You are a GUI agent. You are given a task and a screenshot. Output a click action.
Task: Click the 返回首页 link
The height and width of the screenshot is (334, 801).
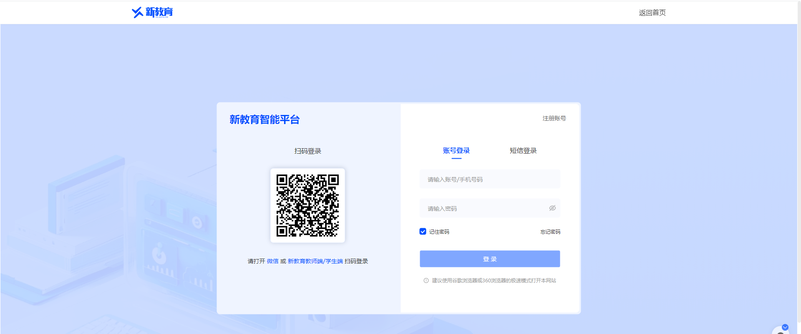coord(652,13)
